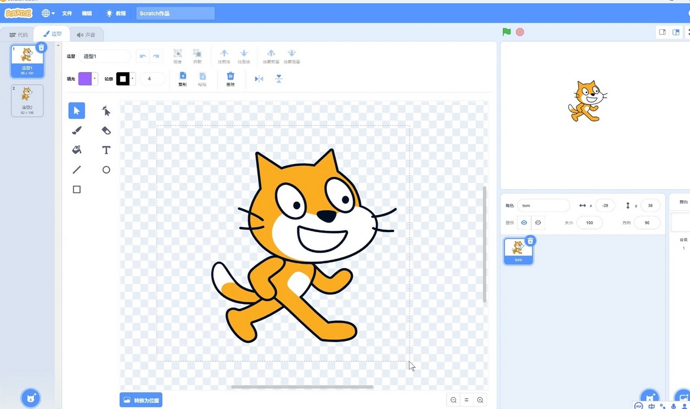Switch to the 声音 tab

coord(86,35)
